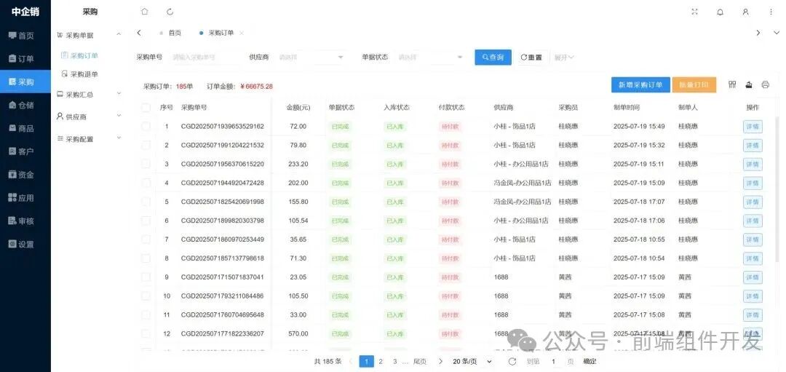Open 设置 module in sidebar
This screenshot has height=372, width=786.
tap(25, 244)
